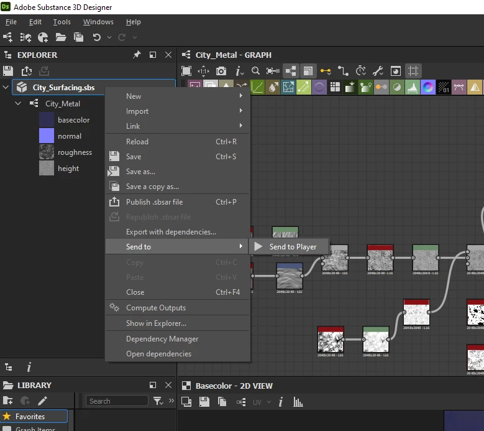Expand the New submenu
484x431 pixels.
point(178,96)
